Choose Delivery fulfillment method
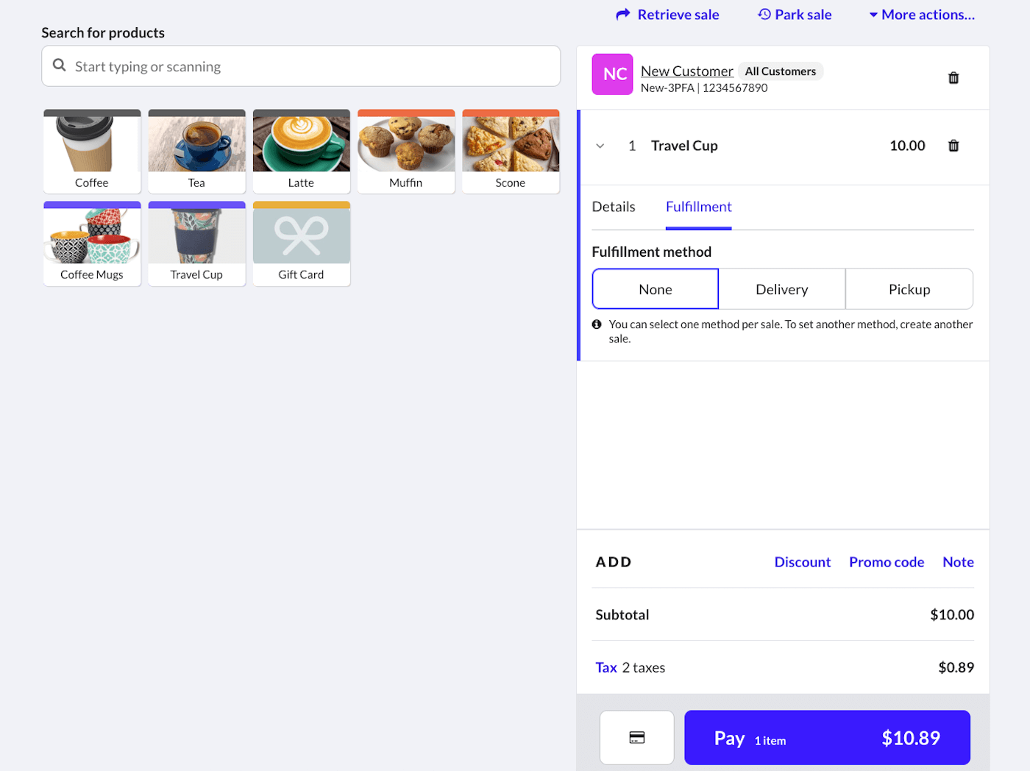 (x=781, y=289)
